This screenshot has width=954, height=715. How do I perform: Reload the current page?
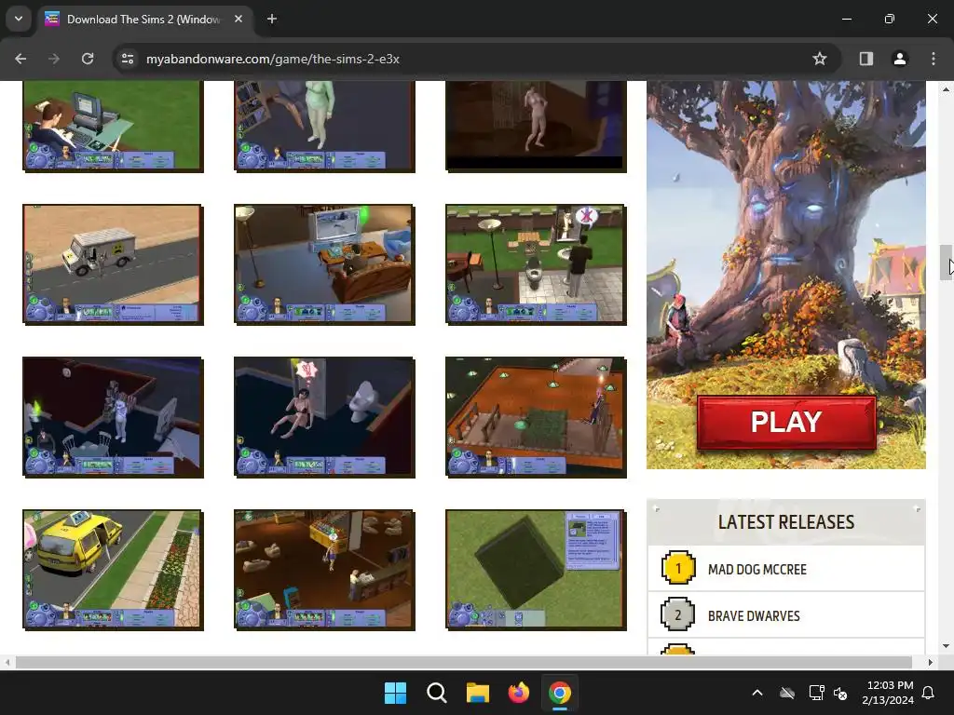tap(88, 59)
